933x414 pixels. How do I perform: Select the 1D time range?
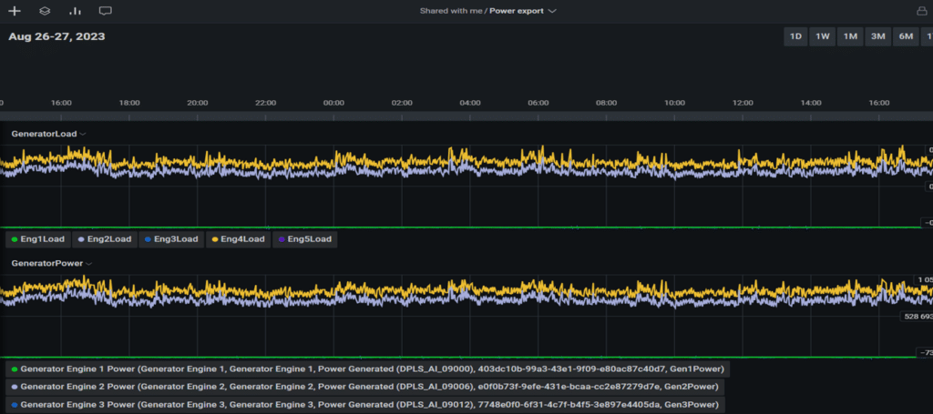795,36
